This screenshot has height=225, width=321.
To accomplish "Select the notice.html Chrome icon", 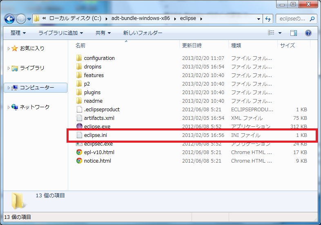I will coord(79,161).
